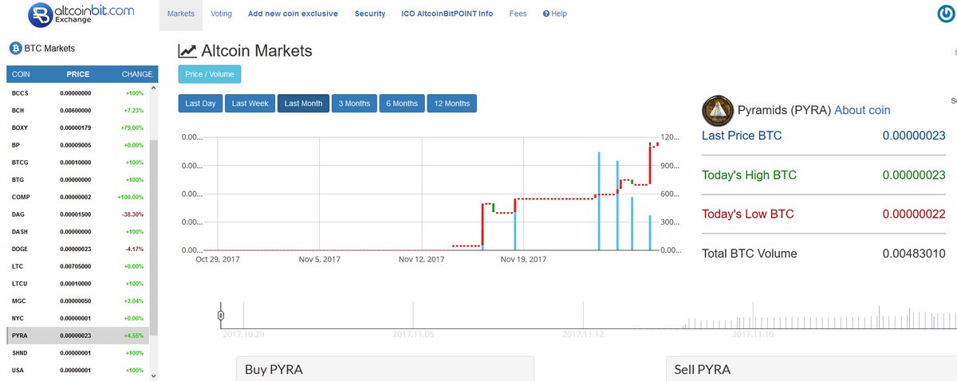This screenshot has width=957, height=381.
Task: Click the Total BTC Volume value 0.00483010
Action: pos(914,254)
